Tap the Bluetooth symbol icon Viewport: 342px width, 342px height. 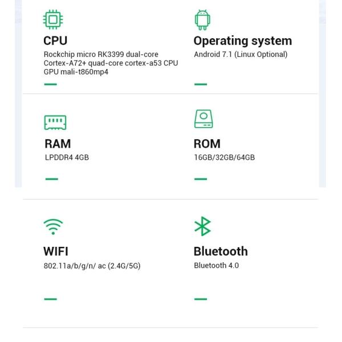pyautogui.click(x=202, y=226)
